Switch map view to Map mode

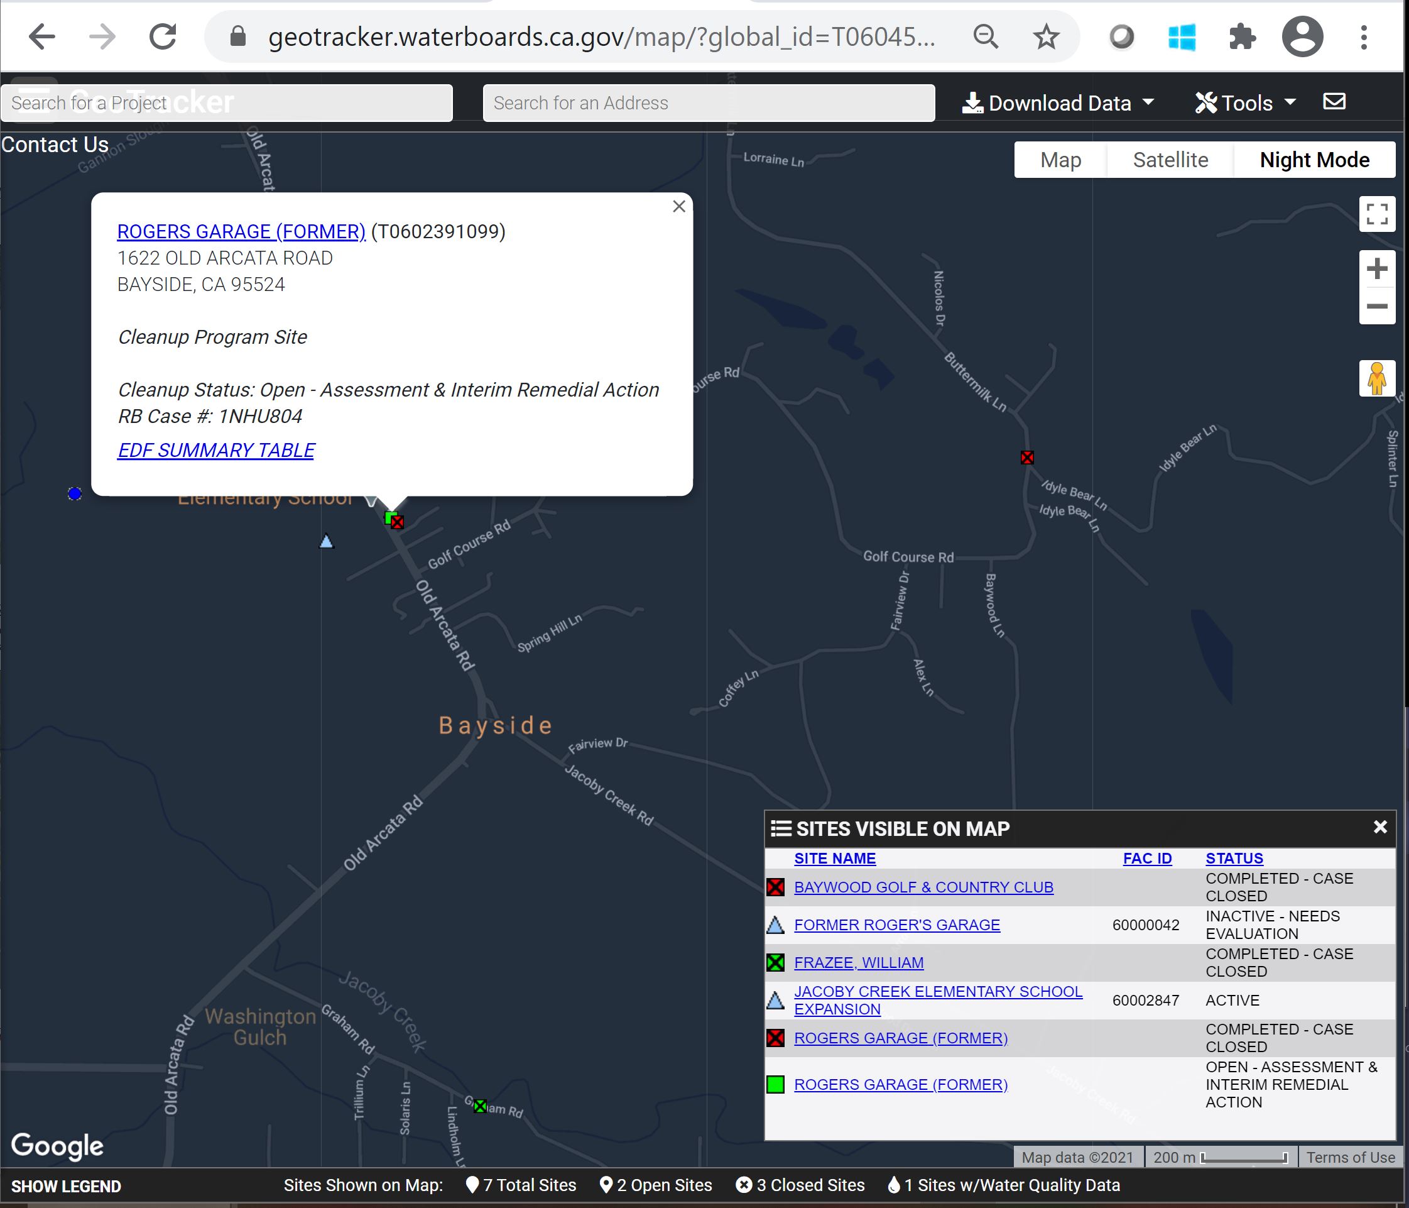[x=1060, y=160]
